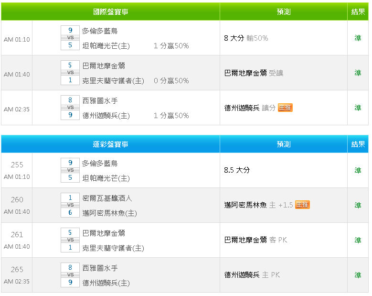Image resolution: width=372 pixels, height=296 pixels.
Task: Click AM 02:35 time in the 國際盤 table
Action: [x=17, y=110]
